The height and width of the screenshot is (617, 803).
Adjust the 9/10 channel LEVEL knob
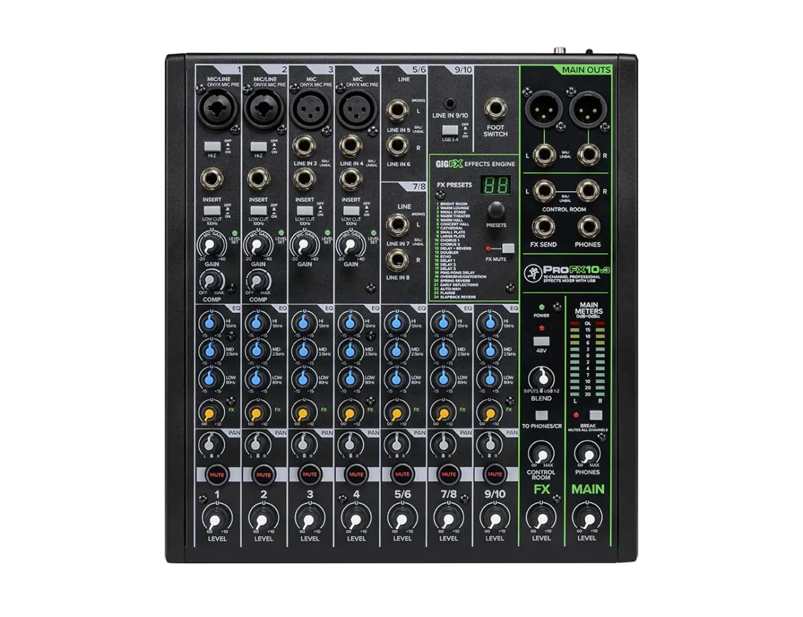coord(495,518)
